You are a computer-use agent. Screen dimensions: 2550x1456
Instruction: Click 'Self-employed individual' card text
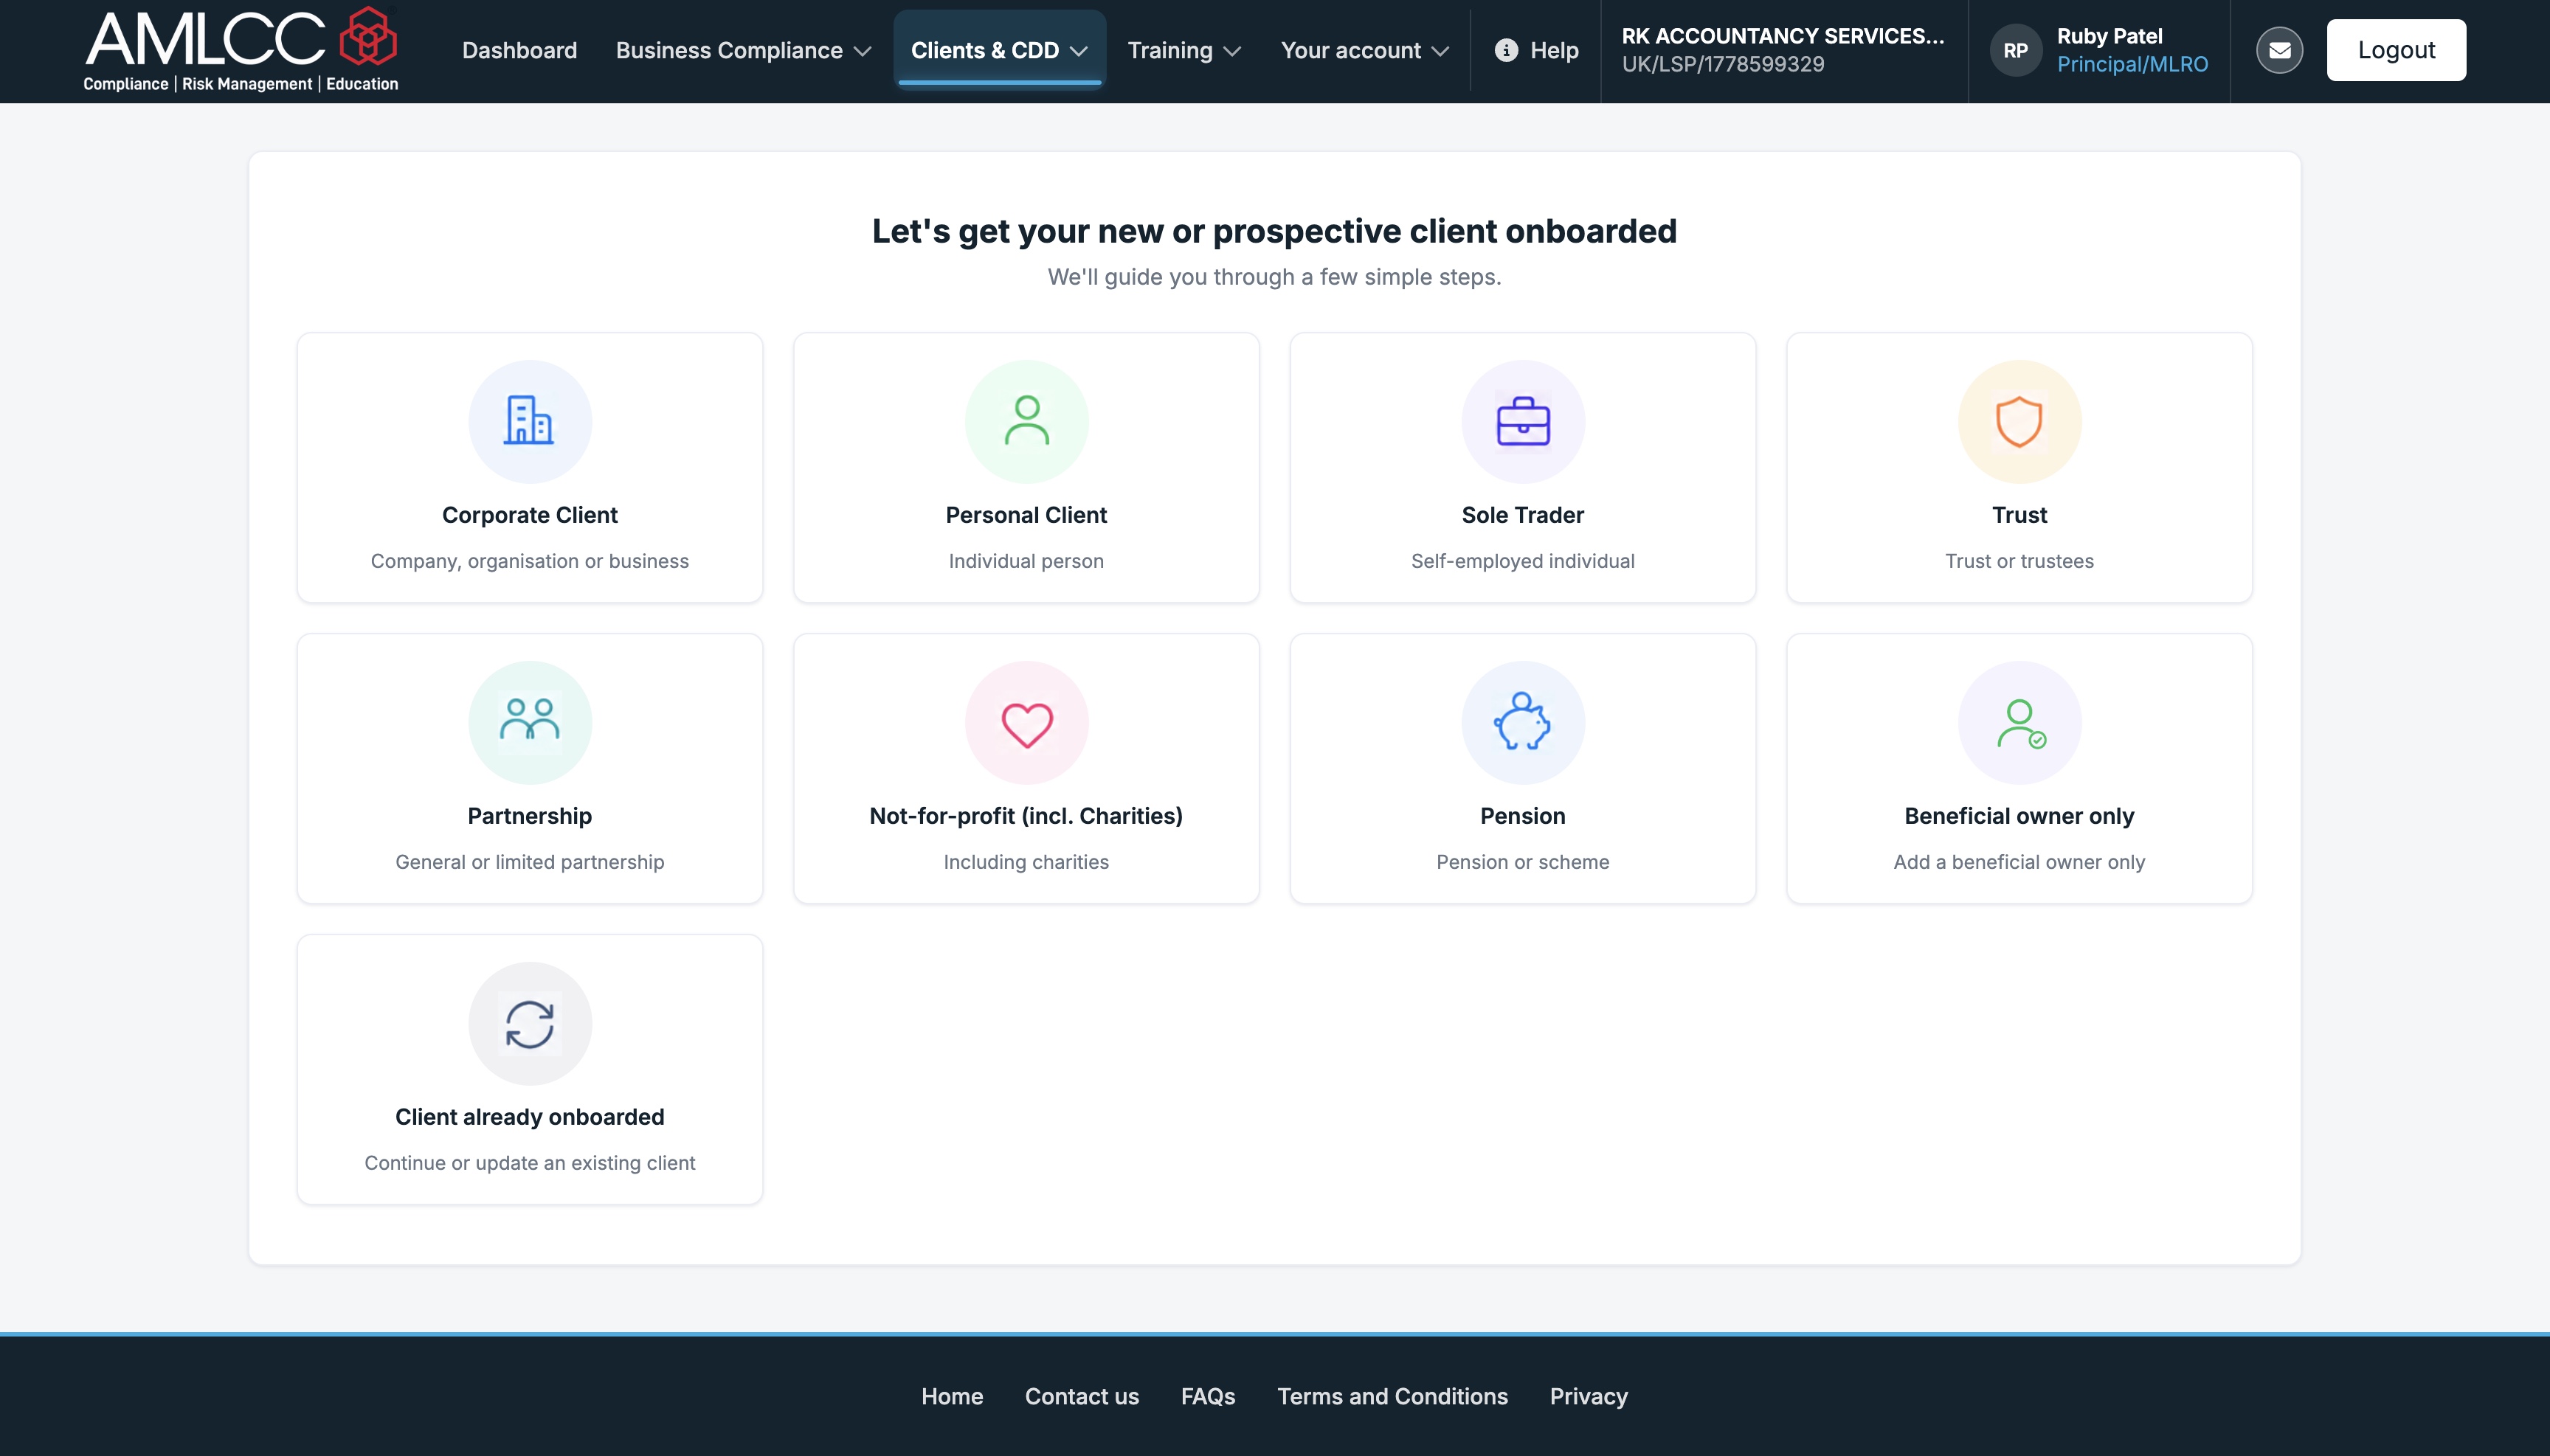[x=1523, y=561]
